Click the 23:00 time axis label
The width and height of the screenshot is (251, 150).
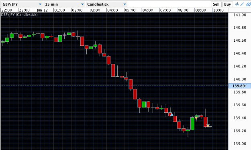pyautogui.click(x=24, y=10)
